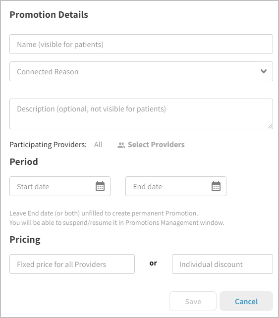
Task: Click the Period section heading
Action: [24, 161]
